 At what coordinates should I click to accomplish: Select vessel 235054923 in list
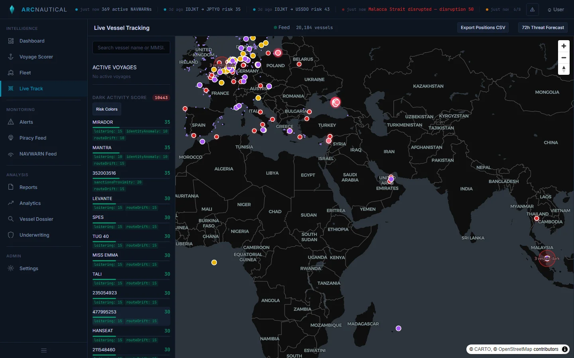(x=131, y=298)
